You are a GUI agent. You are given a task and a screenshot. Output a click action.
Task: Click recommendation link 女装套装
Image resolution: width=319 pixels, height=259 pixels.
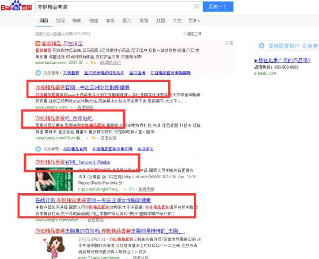point(71,73)
